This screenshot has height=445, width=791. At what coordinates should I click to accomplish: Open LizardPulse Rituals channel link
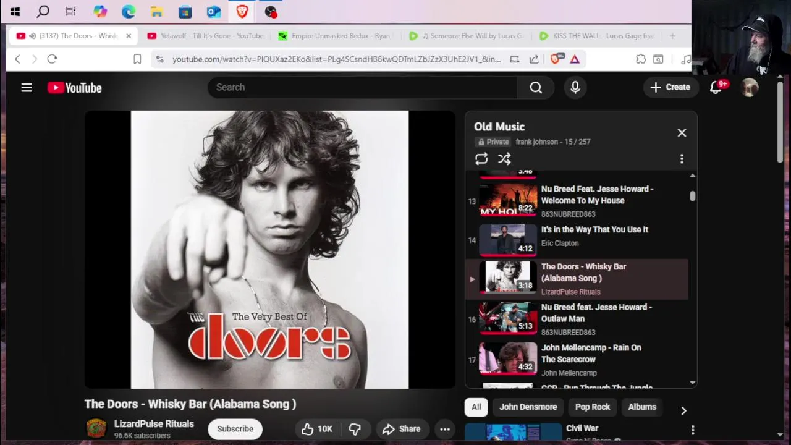tap(154, 424)
